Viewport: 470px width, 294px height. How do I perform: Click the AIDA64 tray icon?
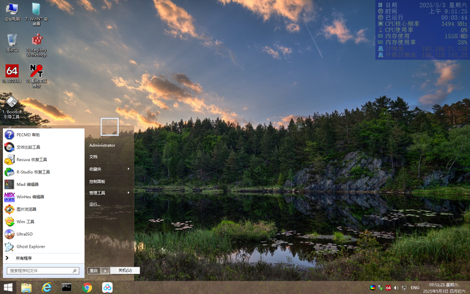[x=388, y=287]
